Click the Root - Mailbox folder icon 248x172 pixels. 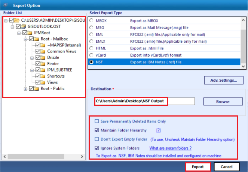(36, 39)
